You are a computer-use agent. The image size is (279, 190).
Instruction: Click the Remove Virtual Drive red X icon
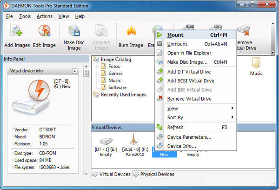click(159, 98)
